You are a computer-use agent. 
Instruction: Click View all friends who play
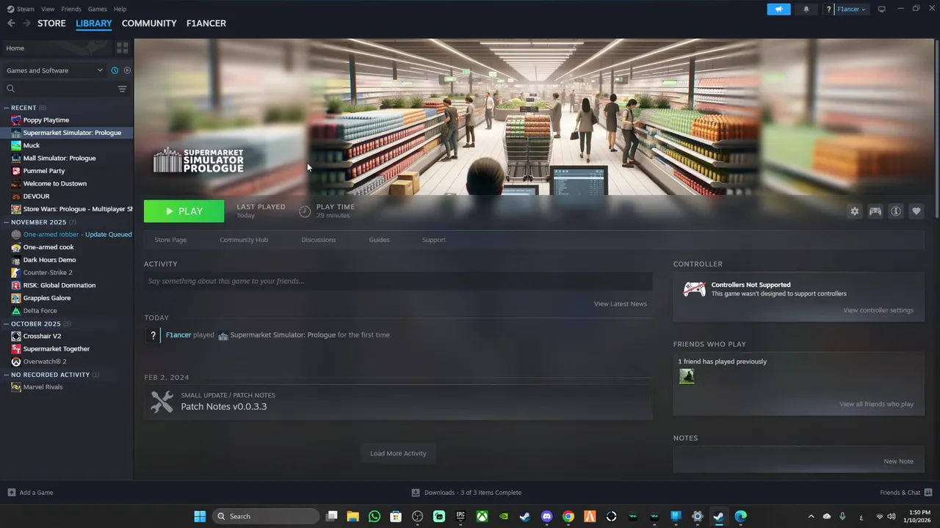point(877,404)
